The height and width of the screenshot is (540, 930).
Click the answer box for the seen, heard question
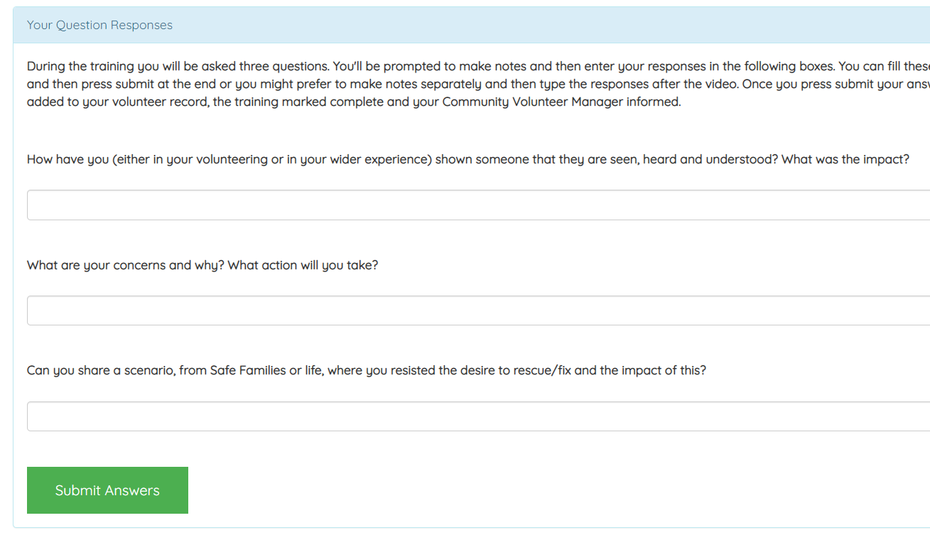point(477,205)
